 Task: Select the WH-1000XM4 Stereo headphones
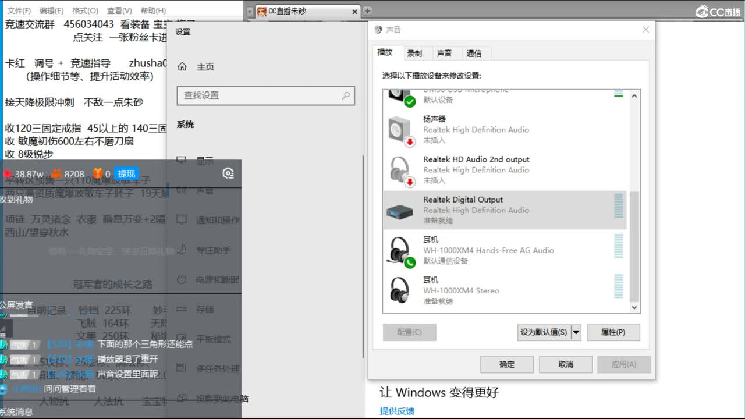click(x=505, y=290)
